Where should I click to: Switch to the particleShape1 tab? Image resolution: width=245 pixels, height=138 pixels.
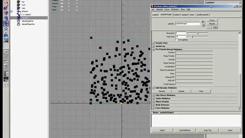point(166,15)
